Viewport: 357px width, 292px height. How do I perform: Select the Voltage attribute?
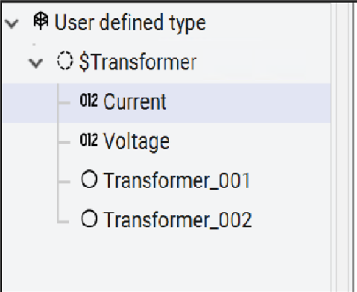136,141
